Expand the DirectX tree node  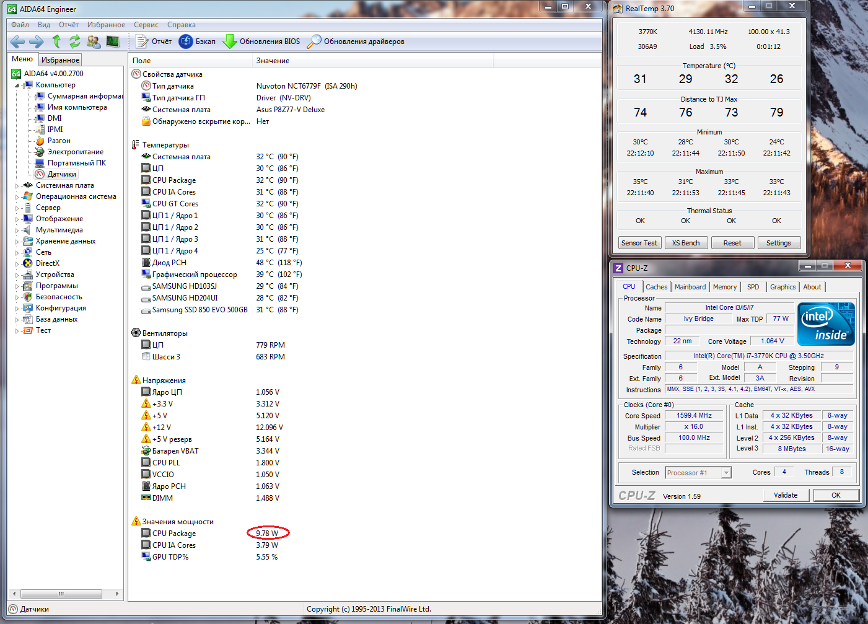17,264
